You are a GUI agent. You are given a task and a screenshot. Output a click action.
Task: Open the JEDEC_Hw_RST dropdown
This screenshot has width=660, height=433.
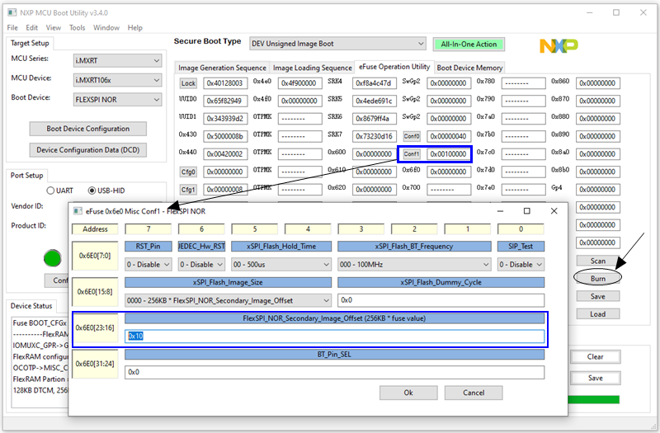coord(201,265)
